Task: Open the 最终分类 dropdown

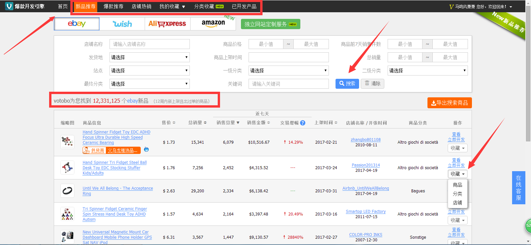Action: coord(150,84)
